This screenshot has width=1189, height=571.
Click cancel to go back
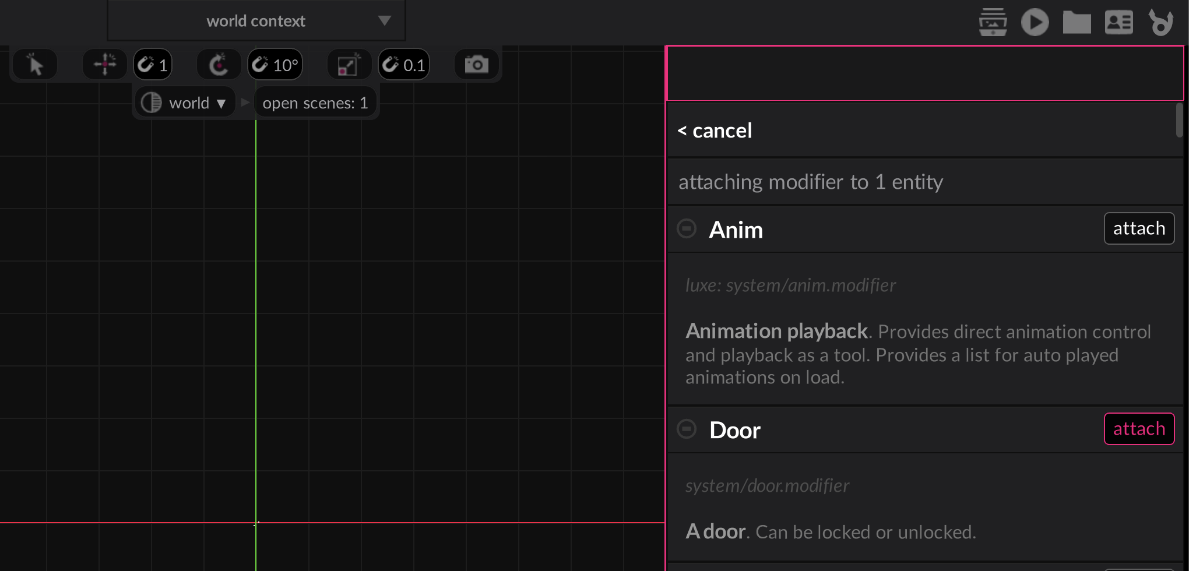[x=715, y=131]
